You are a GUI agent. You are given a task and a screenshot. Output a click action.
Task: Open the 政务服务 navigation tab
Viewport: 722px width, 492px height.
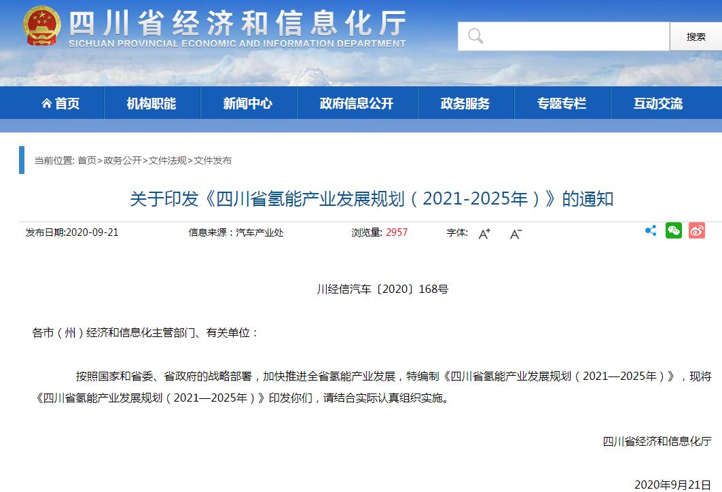click(x=465, y=103)
